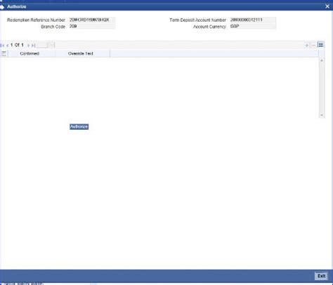Click the '1 Of 1' page indicator
333x285 pixels.
(17, 45)
